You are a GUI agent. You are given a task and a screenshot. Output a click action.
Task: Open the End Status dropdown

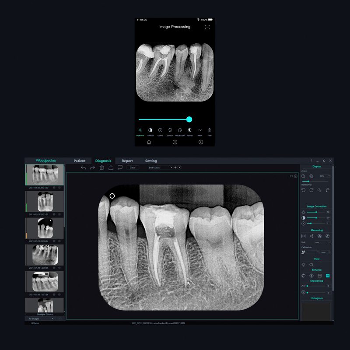[160, 168]
